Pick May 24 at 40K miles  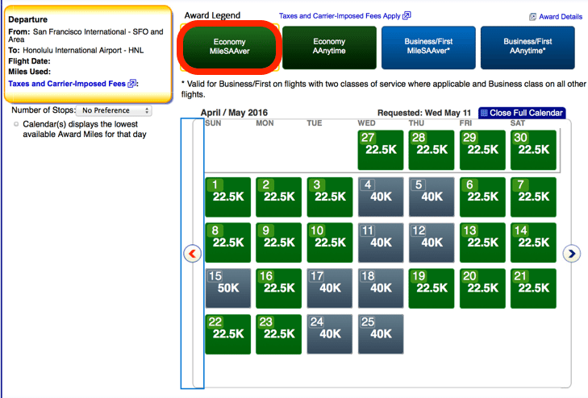[330, 334]
